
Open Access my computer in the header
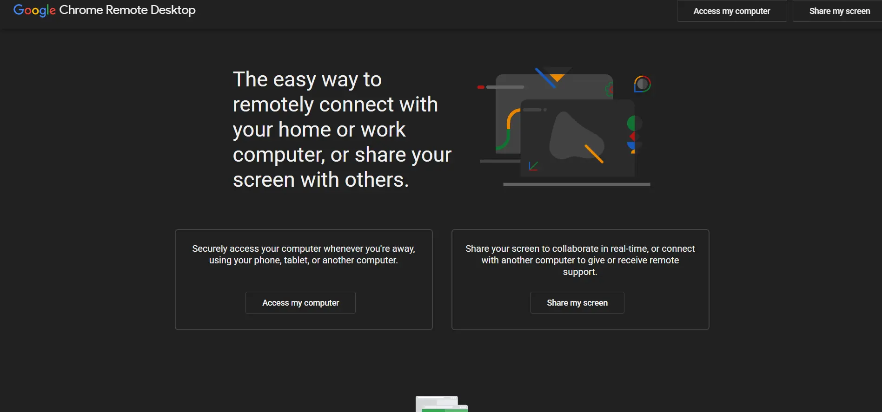point(732,11)
